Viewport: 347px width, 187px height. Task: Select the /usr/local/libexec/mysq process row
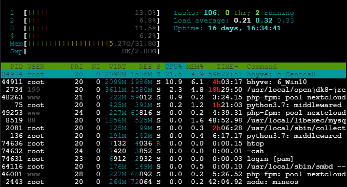[x=173, y=120]
